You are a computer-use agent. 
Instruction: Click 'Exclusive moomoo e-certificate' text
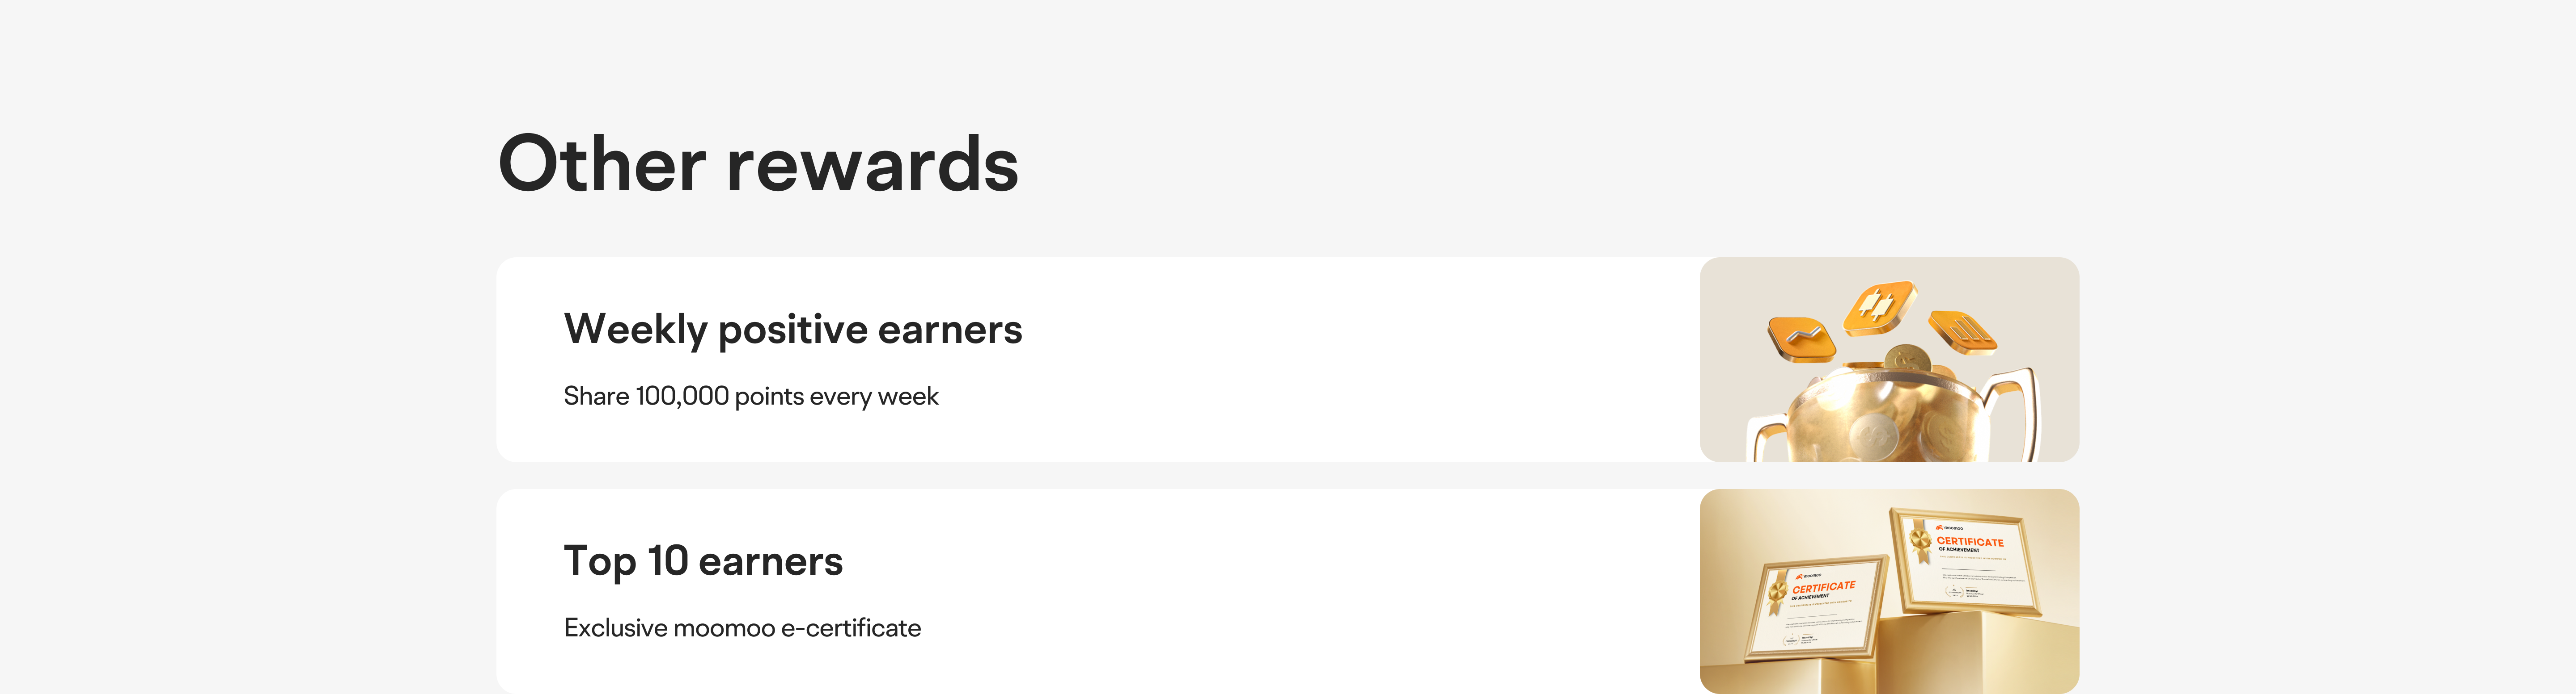[x=742, y=628]
